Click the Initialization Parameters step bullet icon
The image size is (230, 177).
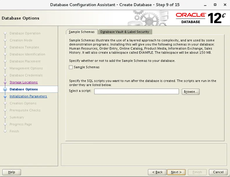tap(5, 97)
